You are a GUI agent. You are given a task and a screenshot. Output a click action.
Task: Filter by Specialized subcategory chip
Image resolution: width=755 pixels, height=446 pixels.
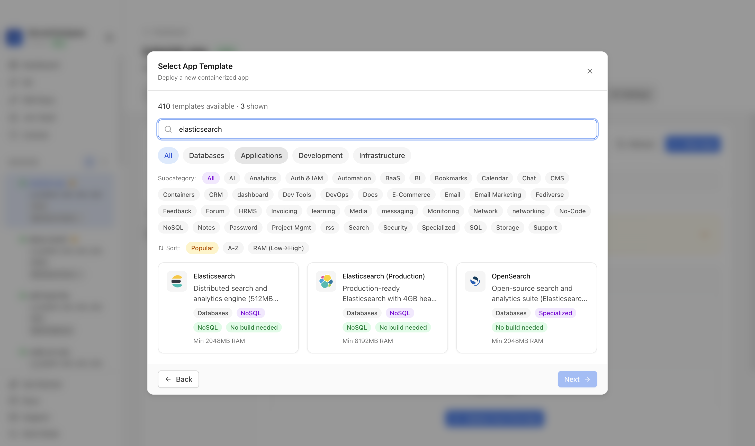coord(438,228)
